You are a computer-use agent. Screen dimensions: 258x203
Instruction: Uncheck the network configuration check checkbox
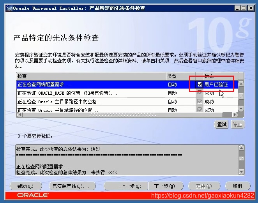(x=200, y=85)
